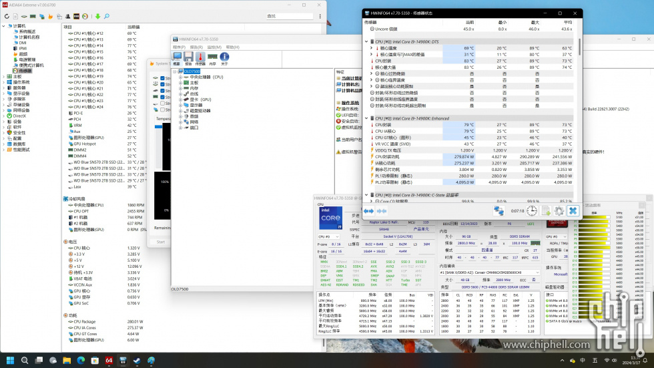Open 帮助(H) menu in HWiNFO64
Screen dimensions: 654x368
pos(233,47)
